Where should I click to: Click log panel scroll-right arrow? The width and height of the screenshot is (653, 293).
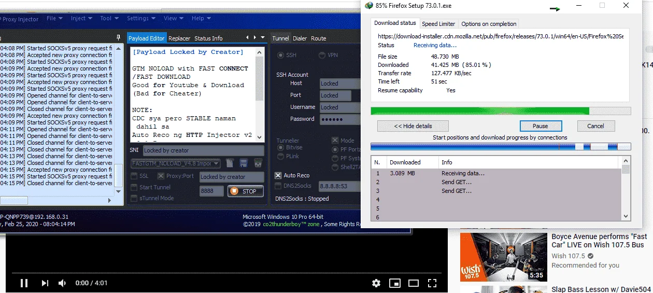coord(109,200)
